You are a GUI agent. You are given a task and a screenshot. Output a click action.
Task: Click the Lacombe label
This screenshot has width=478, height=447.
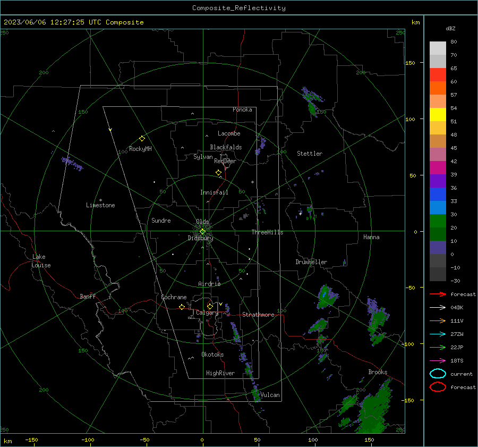229,133
